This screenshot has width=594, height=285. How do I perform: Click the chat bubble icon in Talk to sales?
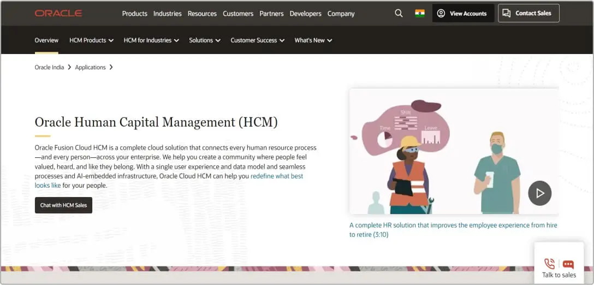568,264
